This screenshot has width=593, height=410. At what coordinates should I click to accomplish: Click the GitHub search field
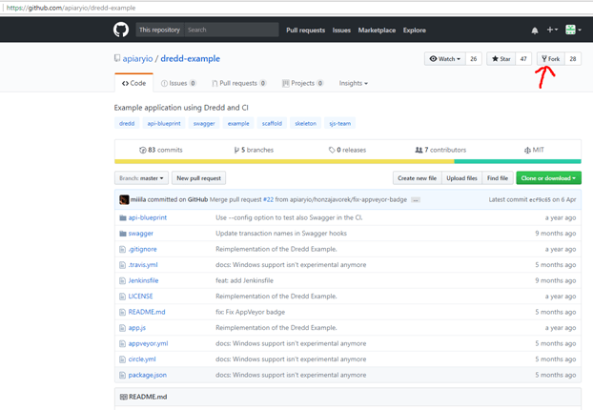231,31
